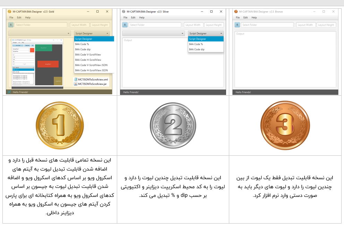Open the empty layout combo box in Silver window

tap(153, 34)
